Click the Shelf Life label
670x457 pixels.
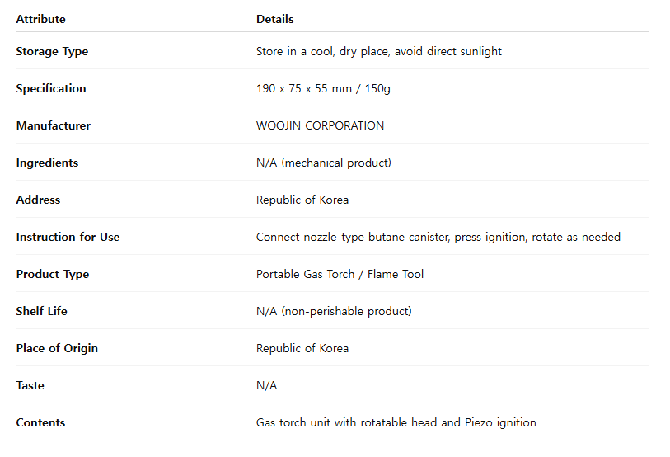[x=42, y=311]
